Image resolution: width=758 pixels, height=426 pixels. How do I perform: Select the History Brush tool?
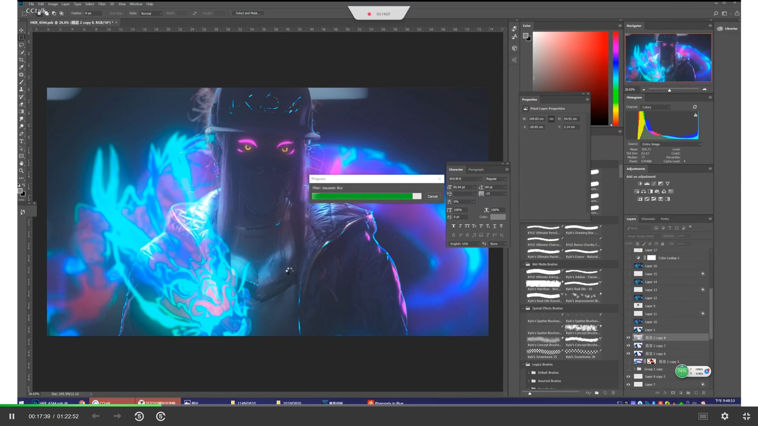pos(21,97)
